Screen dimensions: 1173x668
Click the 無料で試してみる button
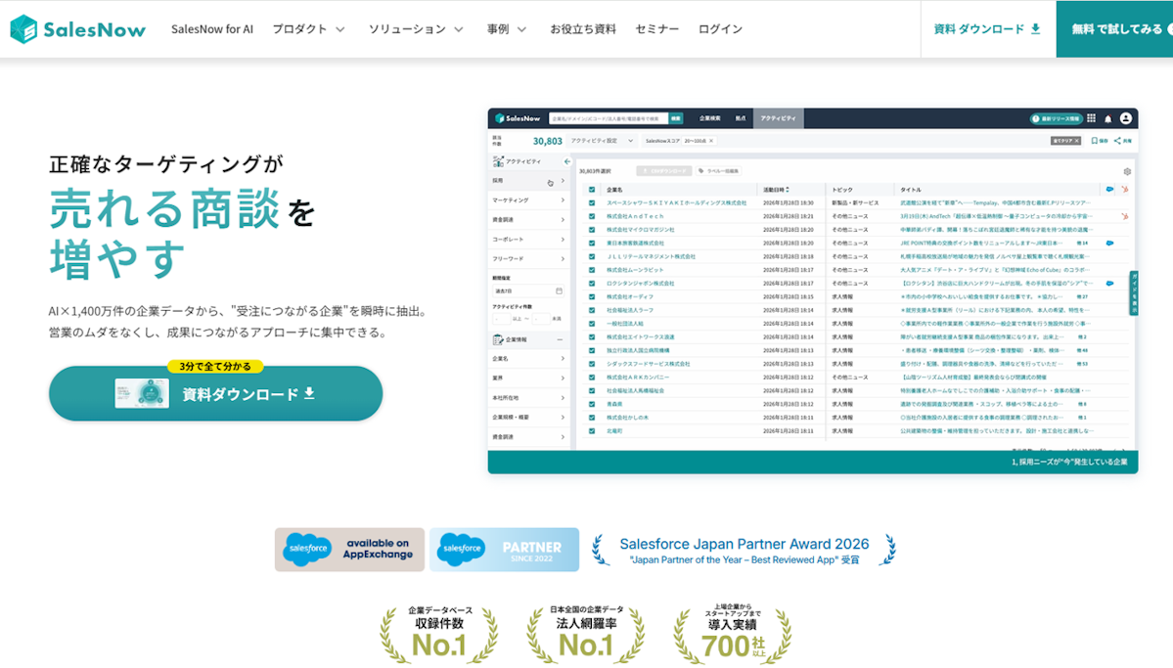(1114, 29)
